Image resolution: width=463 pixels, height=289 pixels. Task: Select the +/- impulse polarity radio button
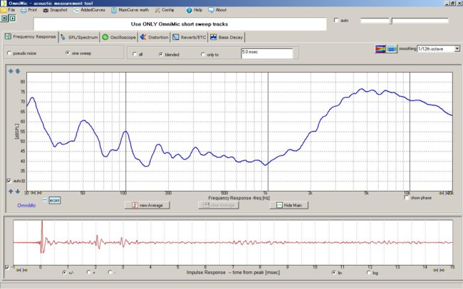pos(64,273)
